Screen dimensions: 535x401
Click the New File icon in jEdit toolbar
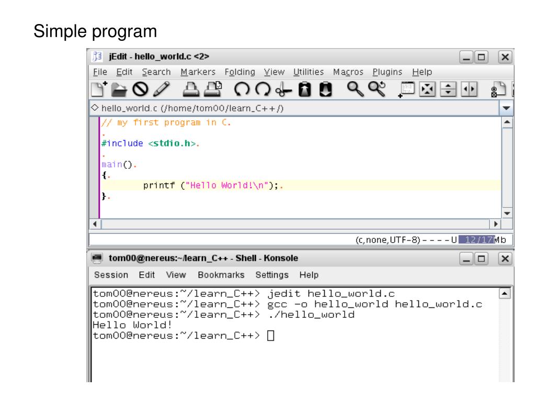click(x=99, y=89)
